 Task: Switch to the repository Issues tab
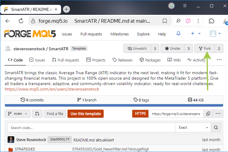(x=37, y=60)
